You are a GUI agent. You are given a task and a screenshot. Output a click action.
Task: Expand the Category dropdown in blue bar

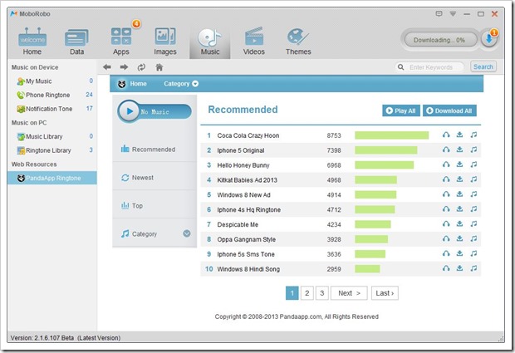coord(181,84)
